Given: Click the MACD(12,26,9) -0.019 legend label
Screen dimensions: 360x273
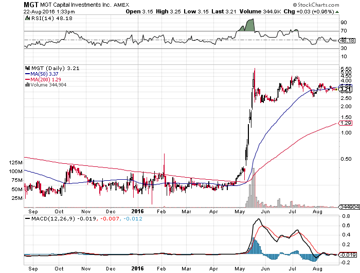Looking at the screenshot, I should pos(64,219).
